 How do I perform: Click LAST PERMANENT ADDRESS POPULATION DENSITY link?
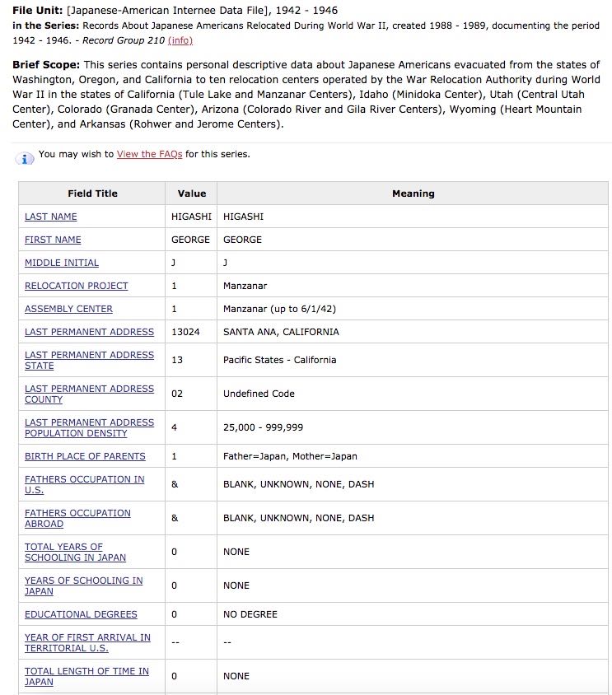(x=90, y=427)
